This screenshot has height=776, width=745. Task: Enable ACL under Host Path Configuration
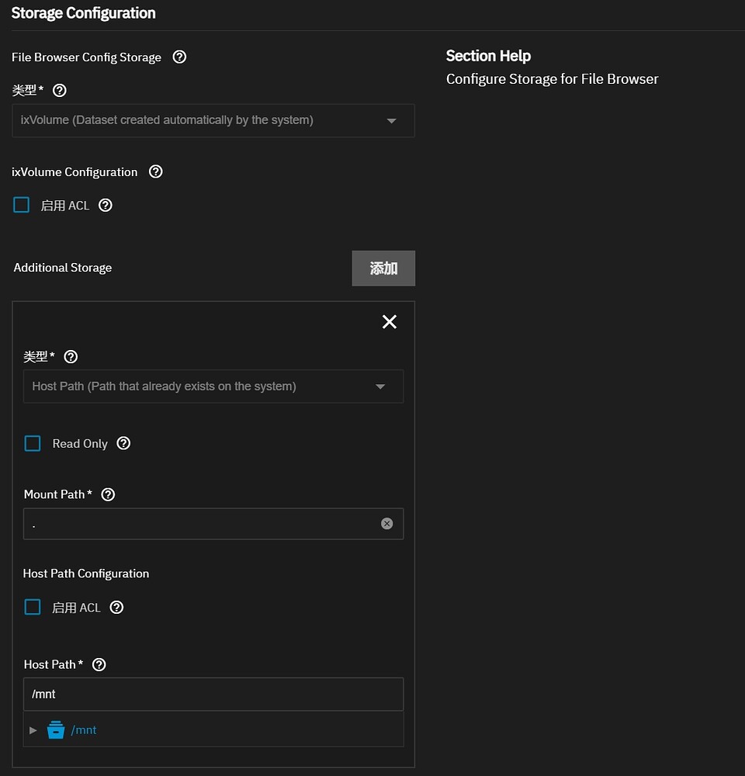coord(33,607)
